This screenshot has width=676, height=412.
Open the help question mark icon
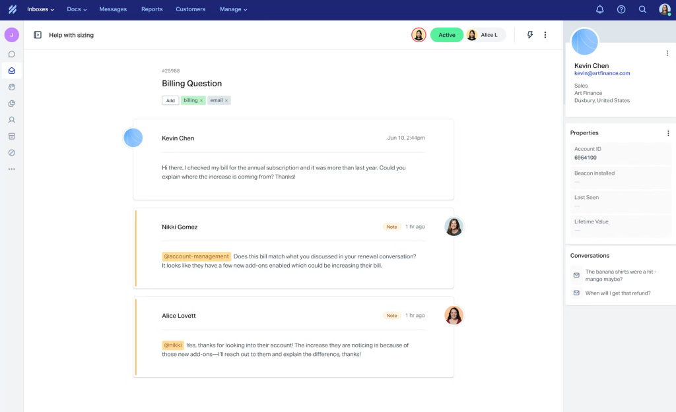tap(621, 9)
